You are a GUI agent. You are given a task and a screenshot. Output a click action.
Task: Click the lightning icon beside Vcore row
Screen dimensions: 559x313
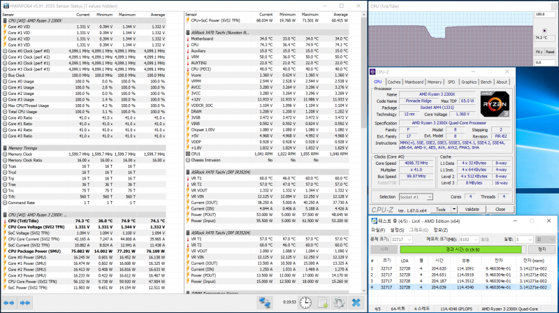[188, 75]
